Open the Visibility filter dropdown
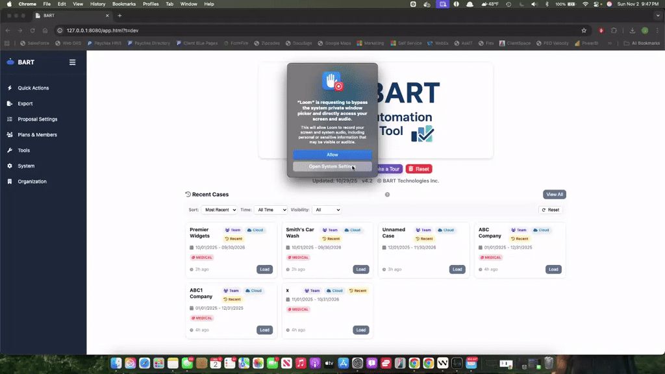 tap(327, 210)
